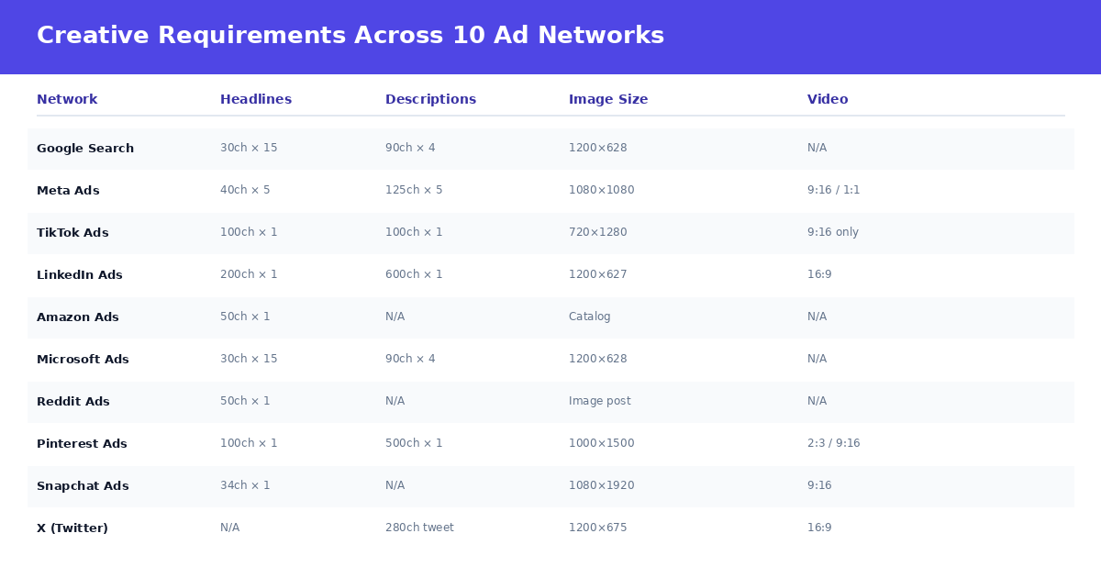Click Google Search image size 1200×628
Viewport: 1101px width, 578px height.
(598, 148)
